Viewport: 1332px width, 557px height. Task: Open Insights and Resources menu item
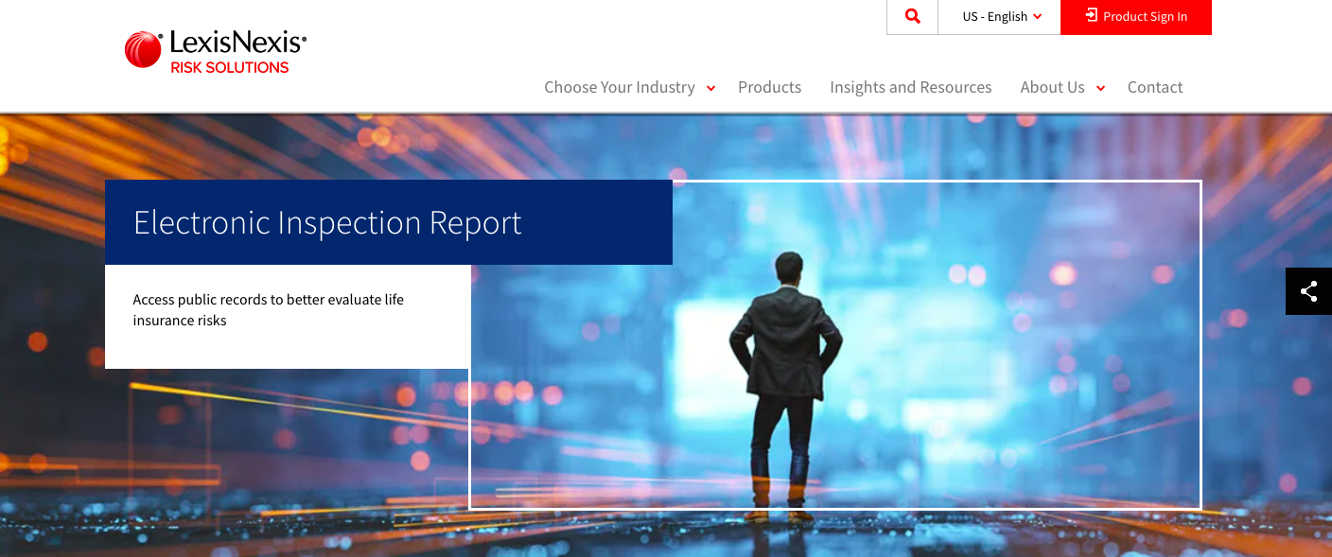(910, 87)
